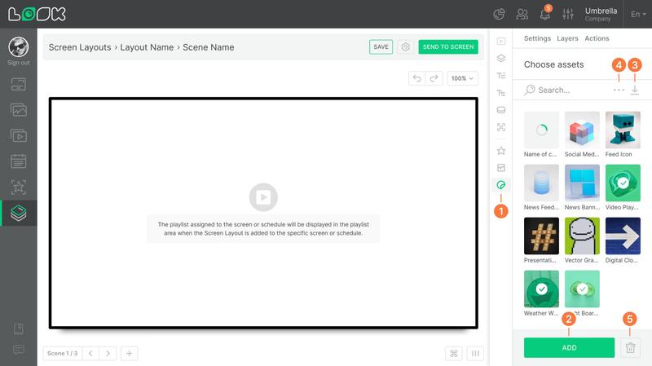The image size is (652, 366).
Task: Redo the last action
Action: click(x=434, y=78)
